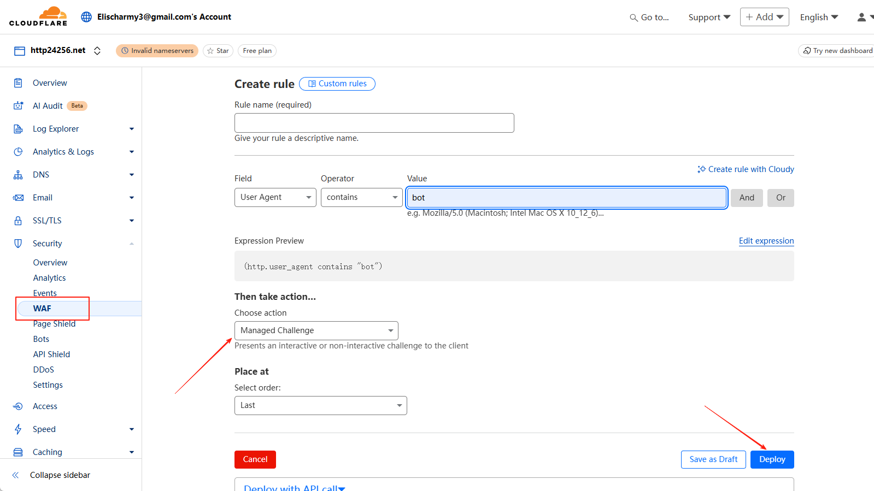874x491 pixels.
Task: Click the Log Explorer icon
Action: pos(18,129)
